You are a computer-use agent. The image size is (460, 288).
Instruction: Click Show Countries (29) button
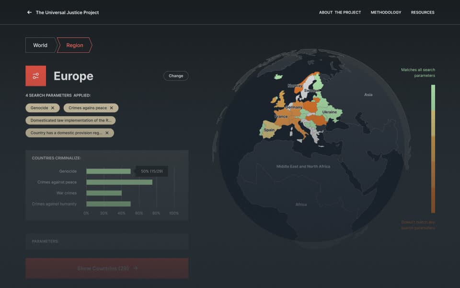107,268
